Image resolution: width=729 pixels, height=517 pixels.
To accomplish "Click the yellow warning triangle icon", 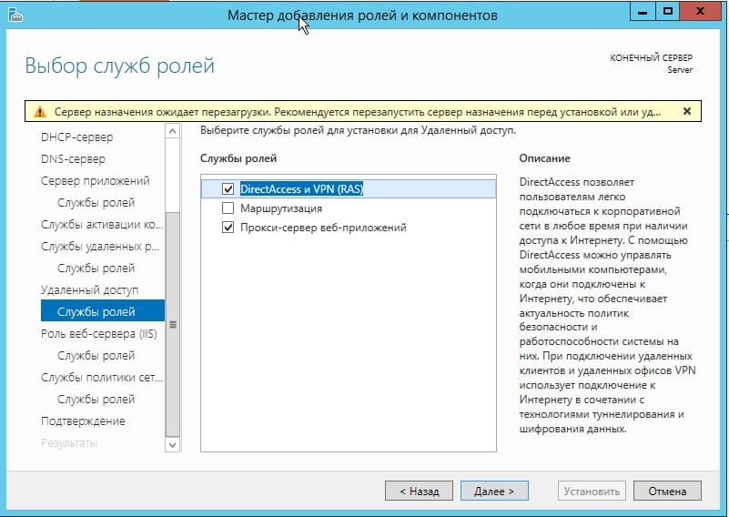I will (x=40, y=112).
